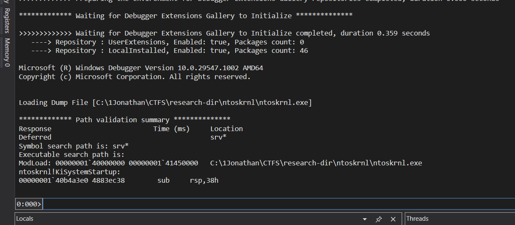
Task: Click the Microsoft Windows Debugger Version line
Action: coord(141,68)
